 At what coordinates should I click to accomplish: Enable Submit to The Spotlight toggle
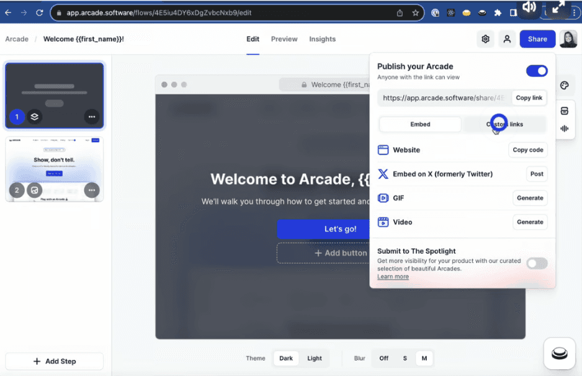[537, 264]
